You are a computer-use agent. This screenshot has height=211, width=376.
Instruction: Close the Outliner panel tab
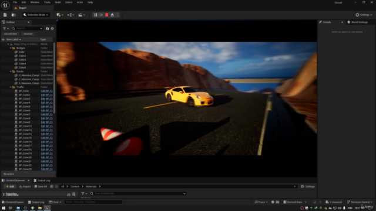pyautogui.click(x=29, y=22)
